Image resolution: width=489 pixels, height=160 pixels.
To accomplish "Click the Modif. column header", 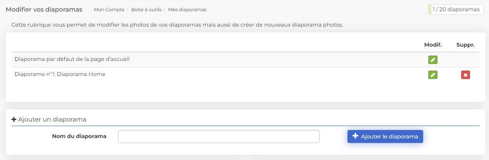I will click(x=433, y=45).
